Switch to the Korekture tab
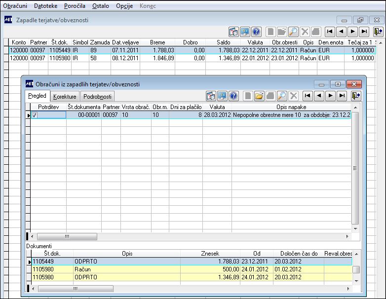The image size is (386, 299). (65, 97)
